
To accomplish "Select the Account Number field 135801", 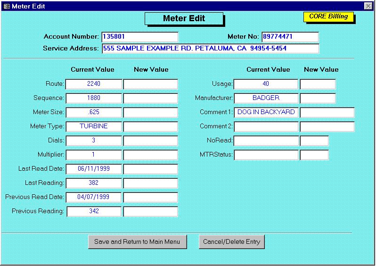I will (140, 37).
